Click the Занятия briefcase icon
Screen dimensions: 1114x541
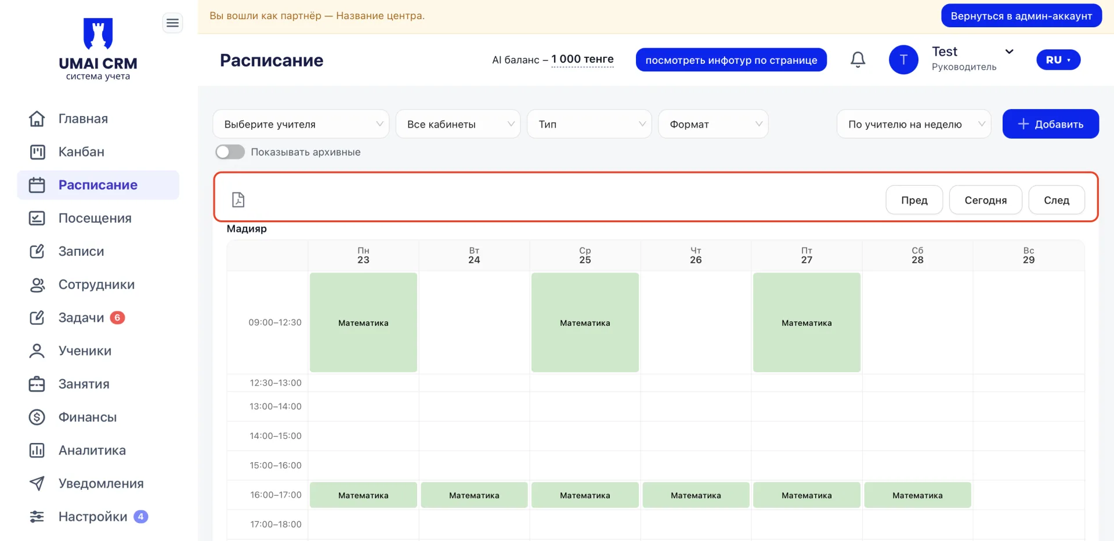point(37,384)
